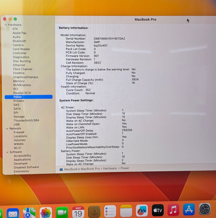Select Apple Pay in sidebar
216x218 pixels.
(x=19, y=33)
